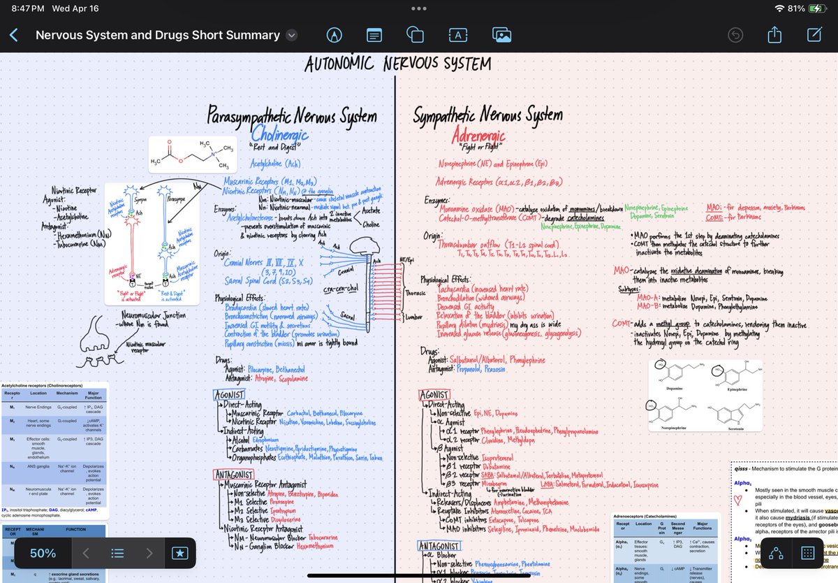The image size is (838, 583).
Task: Select the Adrenoreceptors (Catecholamines) table image
Action: click(x=665, y=547)
